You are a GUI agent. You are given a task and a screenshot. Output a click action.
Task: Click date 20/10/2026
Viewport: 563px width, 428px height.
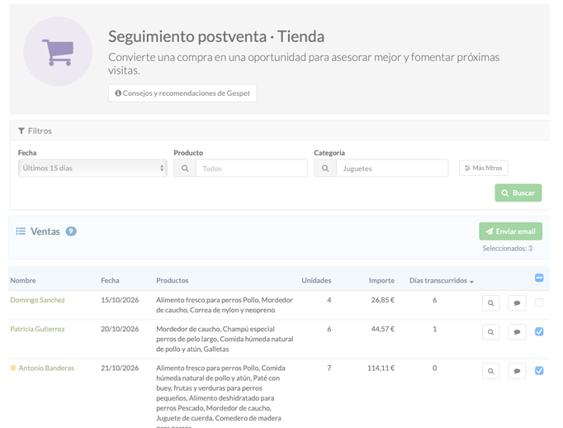(120, 329)
